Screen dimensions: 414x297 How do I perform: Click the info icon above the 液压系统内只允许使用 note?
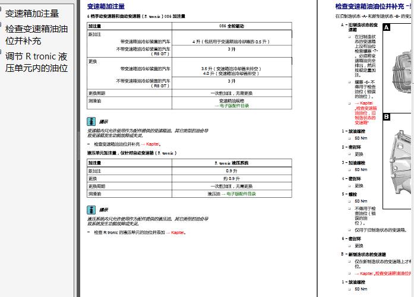coord(91,210)
